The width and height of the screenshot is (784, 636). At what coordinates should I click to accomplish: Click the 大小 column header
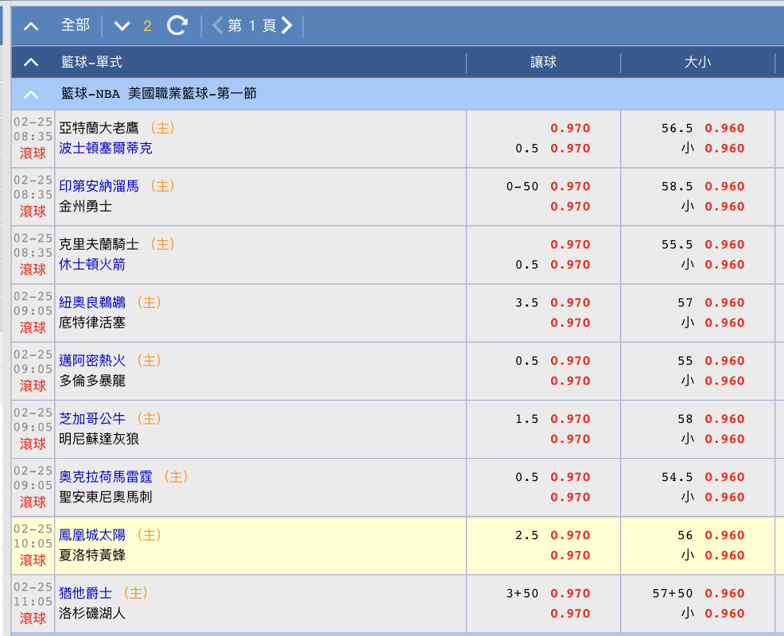(697, 62)
